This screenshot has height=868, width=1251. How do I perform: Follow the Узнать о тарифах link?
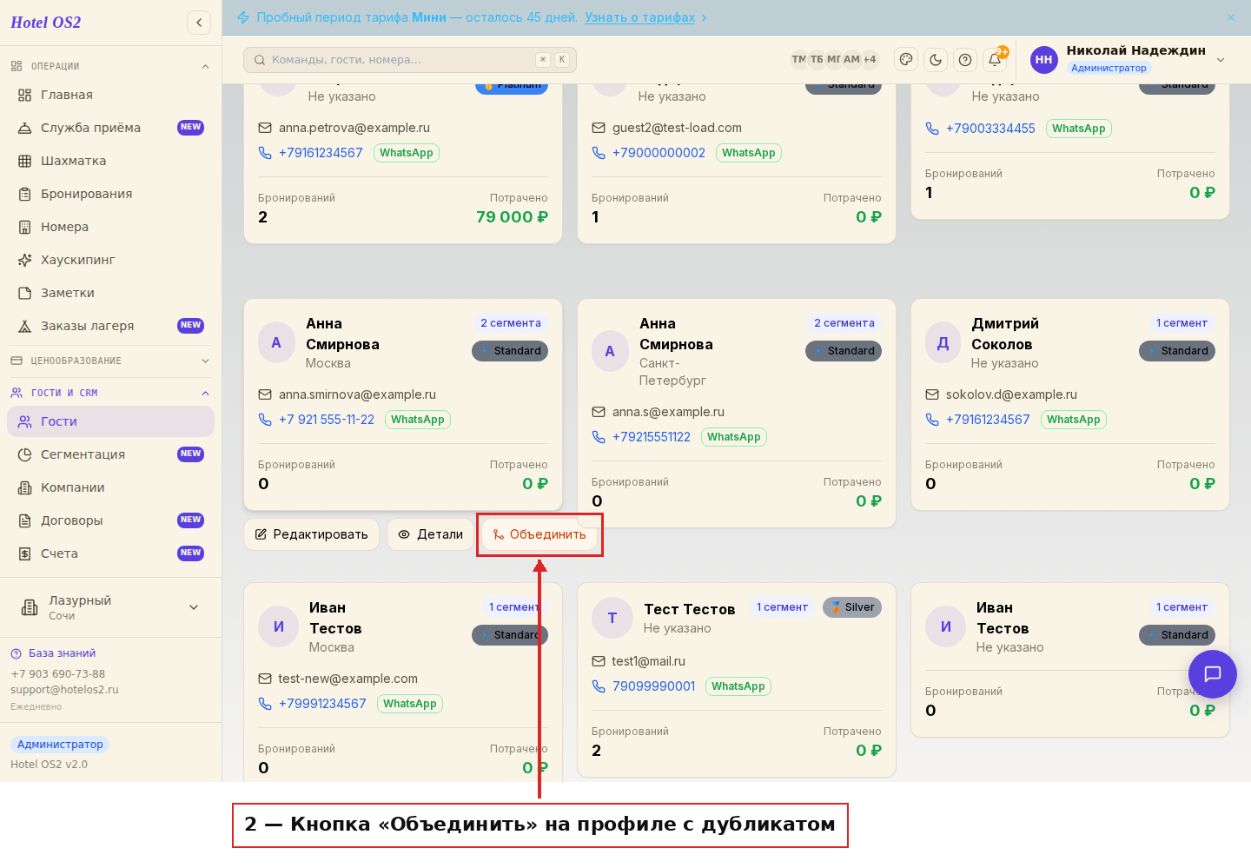[639, 17]
